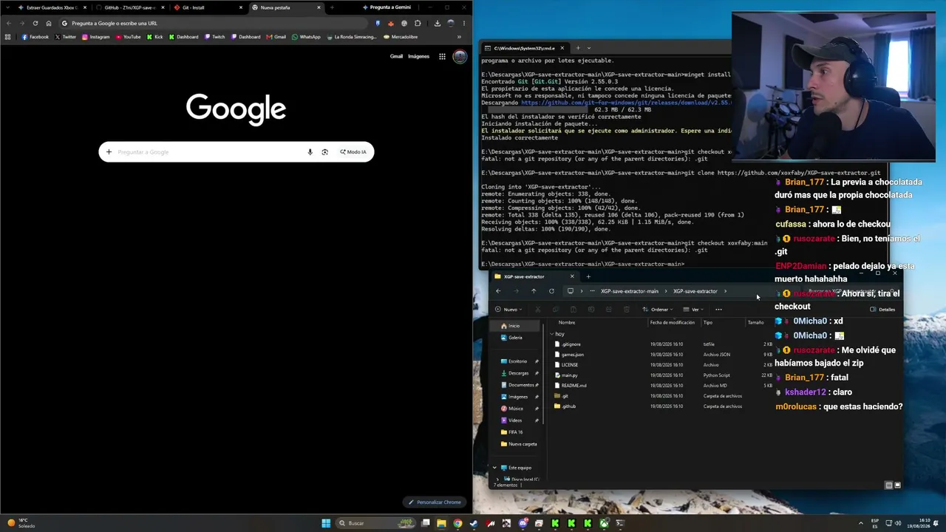This screenshot has width=946, height=532.
Task: Start a voice search in Google
Action: tap(310, 152)
